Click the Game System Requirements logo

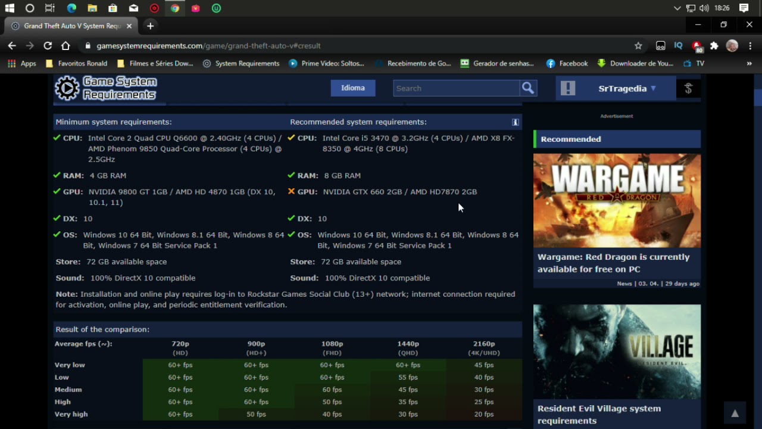[106, 88]
